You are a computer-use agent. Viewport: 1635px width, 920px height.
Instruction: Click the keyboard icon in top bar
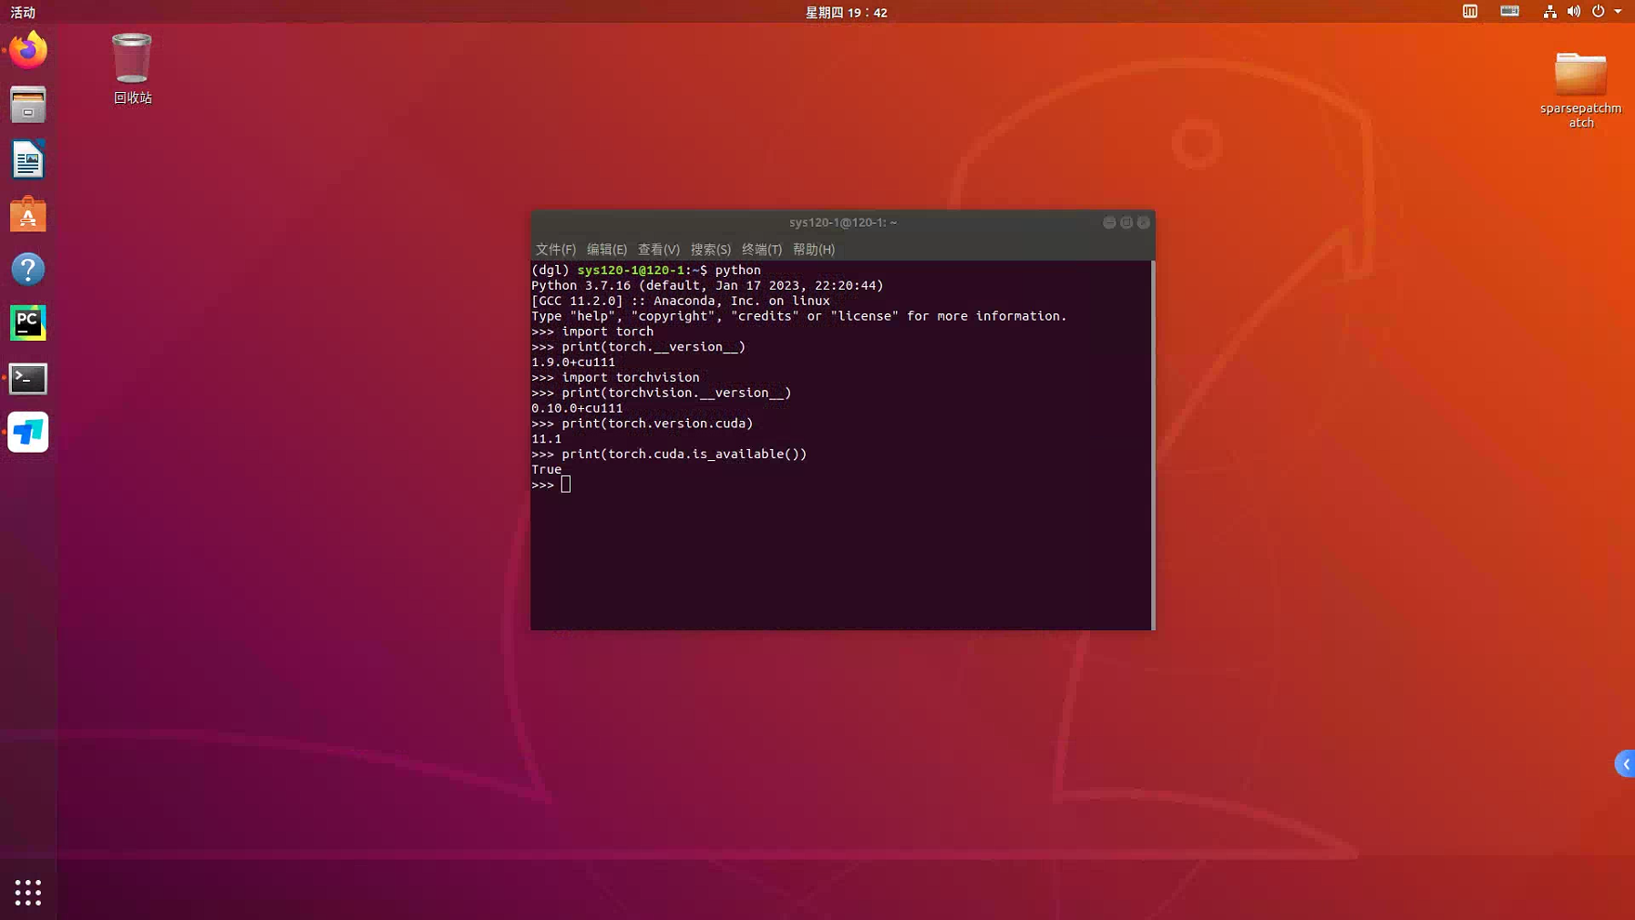1509,12
